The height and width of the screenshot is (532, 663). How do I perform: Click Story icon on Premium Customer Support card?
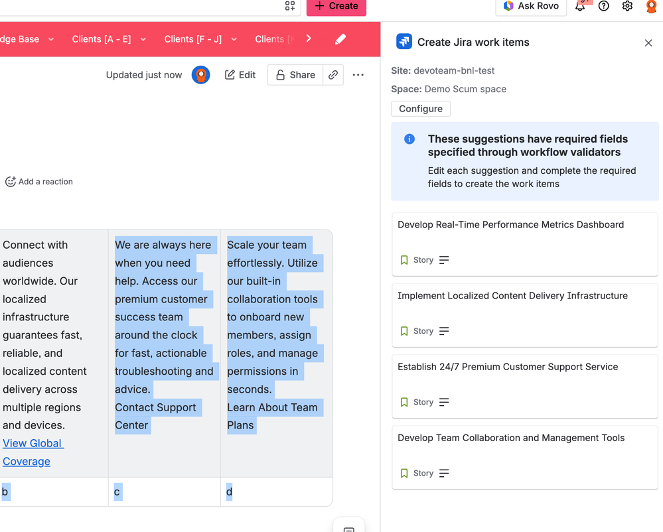tap(404, 402)
